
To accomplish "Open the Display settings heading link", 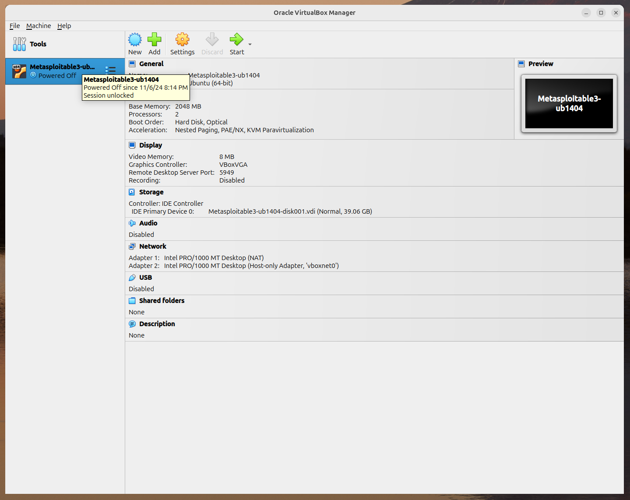I will (151, 145).
